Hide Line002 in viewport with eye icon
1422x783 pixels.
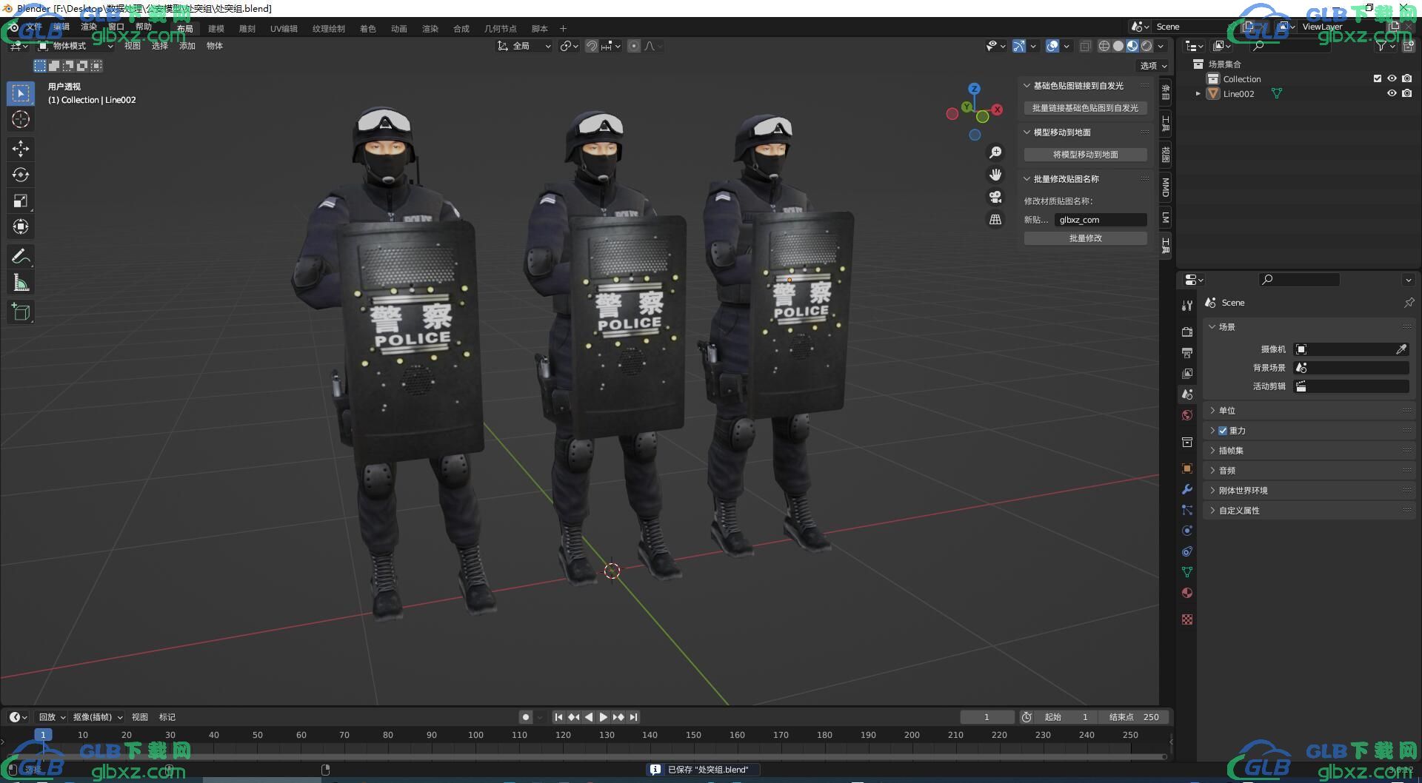1392,93
